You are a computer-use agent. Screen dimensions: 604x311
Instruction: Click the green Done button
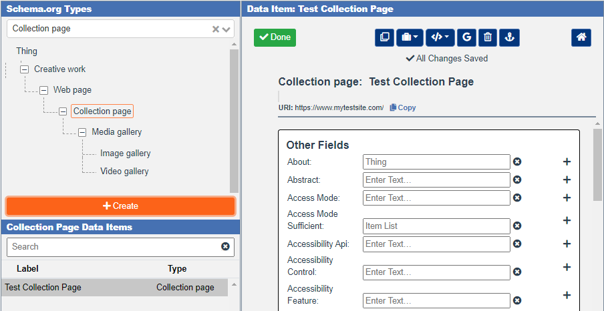pos(275,37)
